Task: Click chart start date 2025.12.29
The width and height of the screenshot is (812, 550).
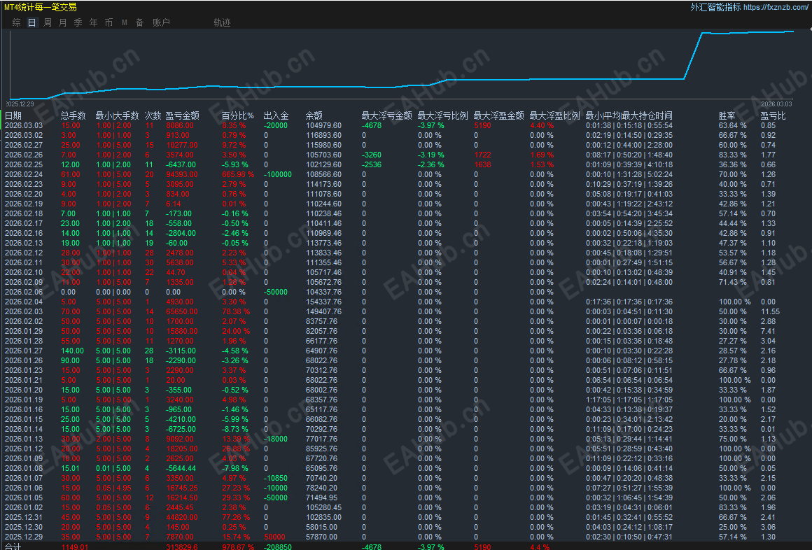Action: 20,104
